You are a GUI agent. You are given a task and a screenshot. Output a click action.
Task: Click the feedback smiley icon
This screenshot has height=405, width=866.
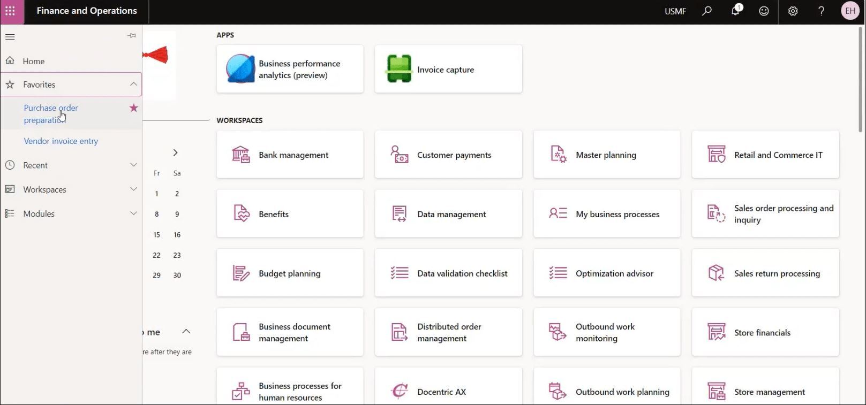(764, 11)
